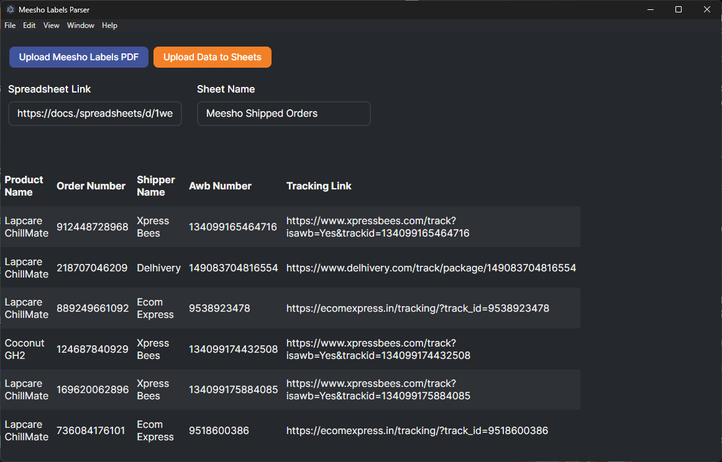
Task: Click AWB number 134099174432508
Action: 234,349
